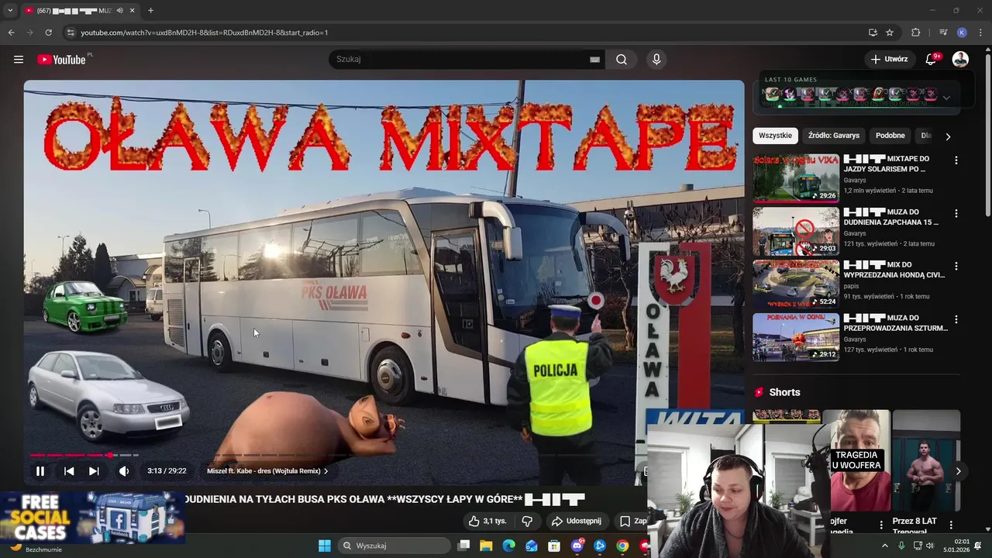Open Microsoft Store from the taskbar
This screenshot has height=558, width=992.
click(x=554, y=546)
